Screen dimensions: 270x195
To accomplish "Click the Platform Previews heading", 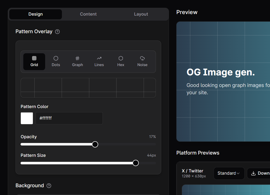I will tap(198, 153).
